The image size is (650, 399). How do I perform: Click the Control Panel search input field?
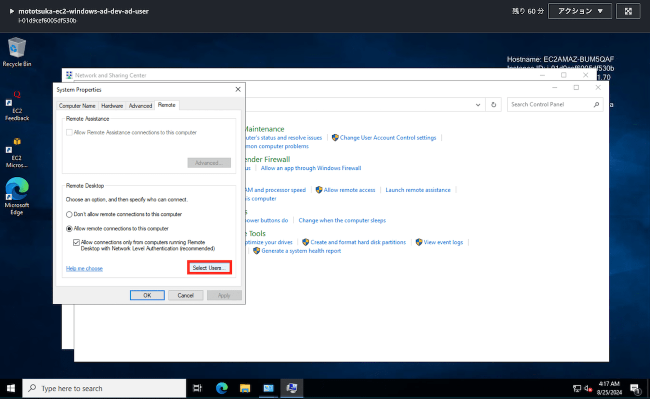(552, 104)
